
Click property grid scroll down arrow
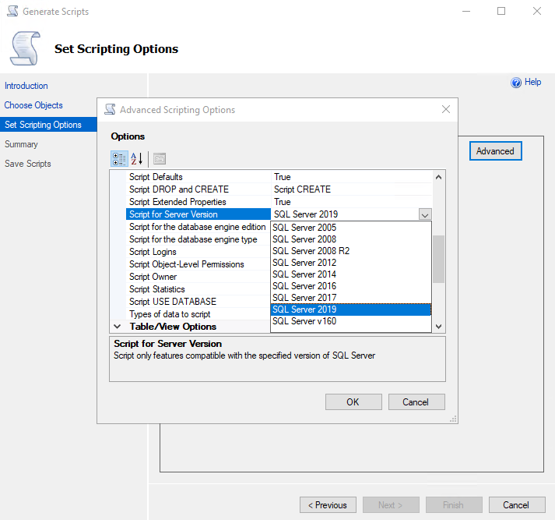point(438,327)
